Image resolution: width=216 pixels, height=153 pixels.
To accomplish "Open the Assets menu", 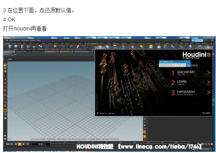I will (x=33, y=40).
